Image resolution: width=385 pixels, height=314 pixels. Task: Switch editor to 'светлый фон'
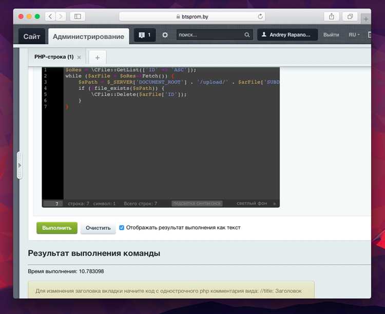(x=252, y=204)
